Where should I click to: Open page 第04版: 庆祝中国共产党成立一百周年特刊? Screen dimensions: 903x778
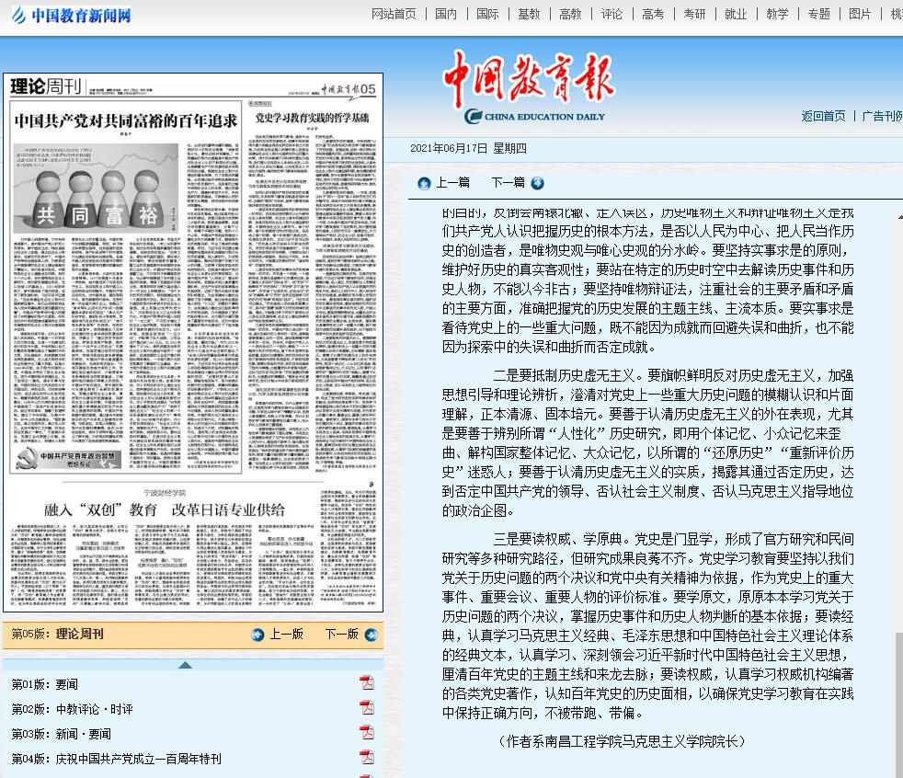click(x=117, y=759)
